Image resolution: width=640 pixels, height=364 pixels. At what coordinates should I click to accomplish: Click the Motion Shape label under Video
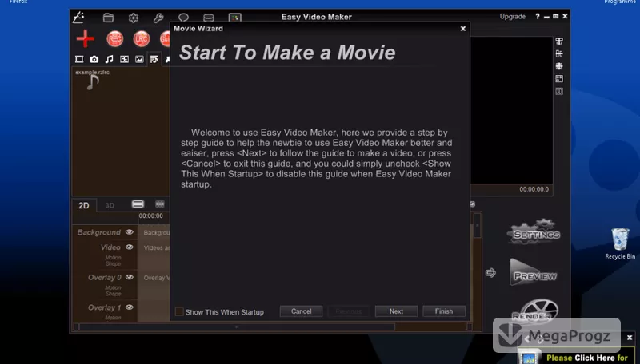[113, 260]
